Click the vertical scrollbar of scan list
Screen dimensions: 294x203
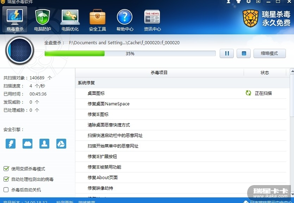(292, 96)
